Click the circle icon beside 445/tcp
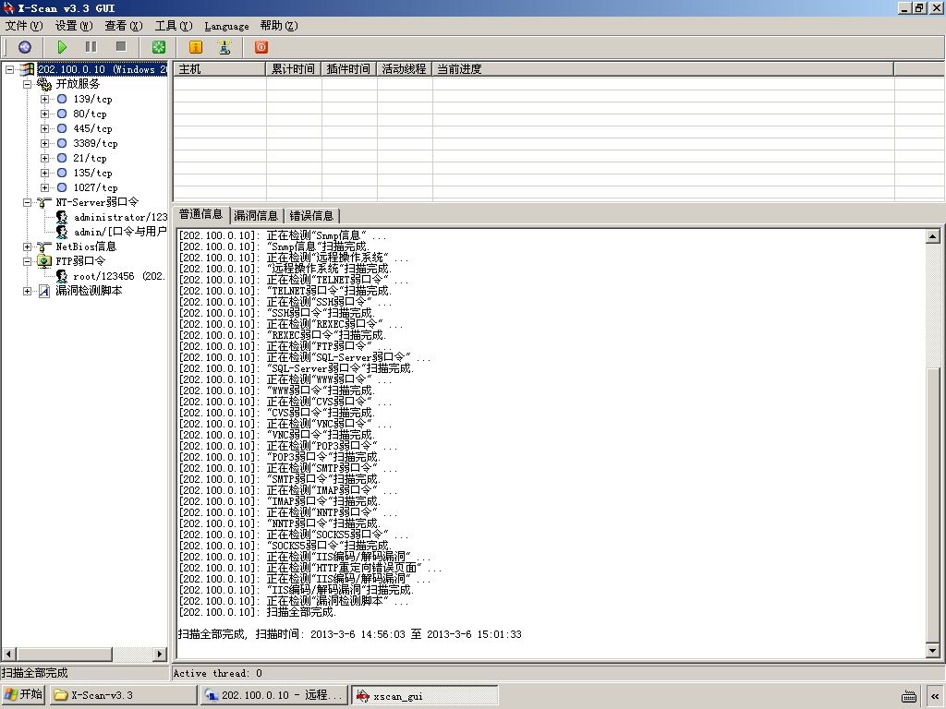The width and height of the screenshot is (946, 709). coord(62,128)
